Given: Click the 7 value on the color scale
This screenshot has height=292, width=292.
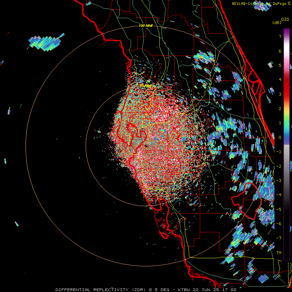Looking at the screenshot, I should coord(280,36).
